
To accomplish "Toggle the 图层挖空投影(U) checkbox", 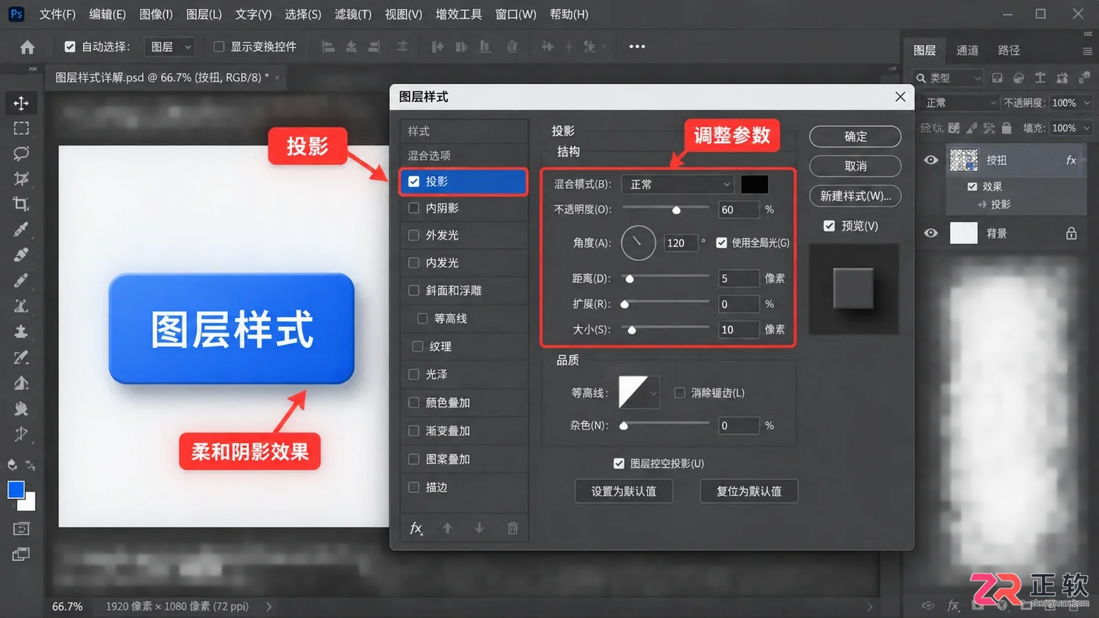I will 619,463.
